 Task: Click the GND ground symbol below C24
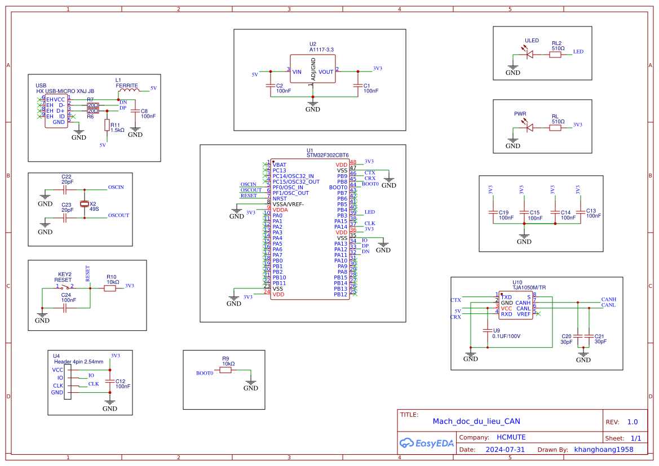pos(41,313)
